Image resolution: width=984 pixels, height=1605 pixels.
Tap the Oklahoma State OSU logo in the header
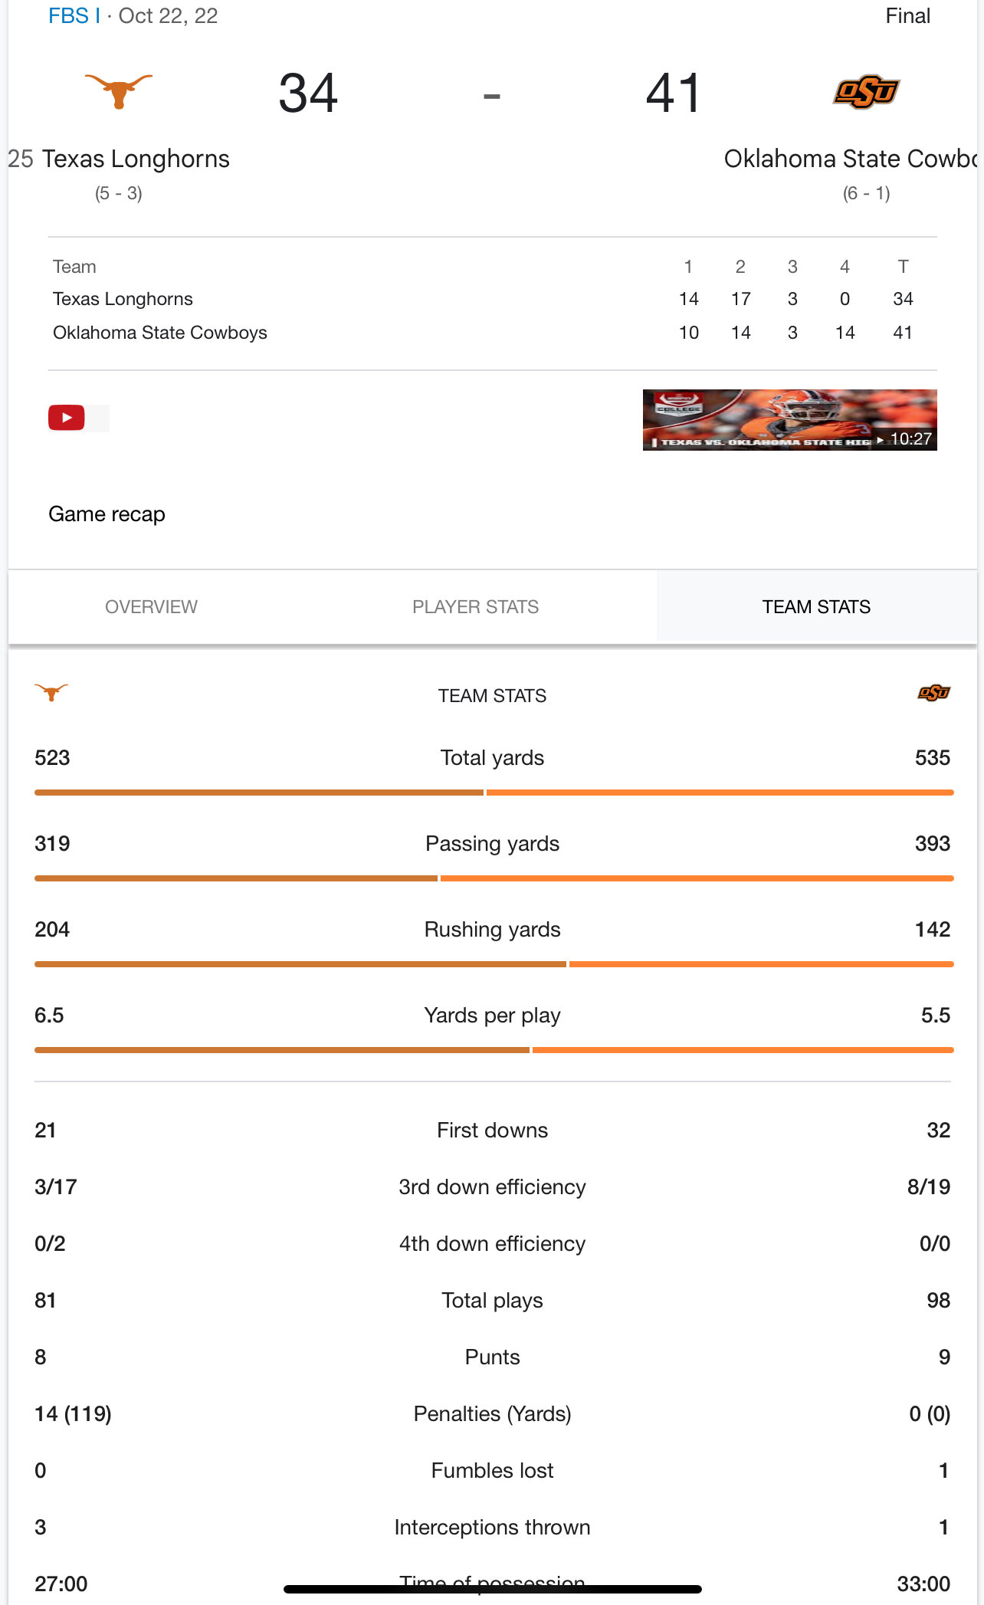point(866,93)
